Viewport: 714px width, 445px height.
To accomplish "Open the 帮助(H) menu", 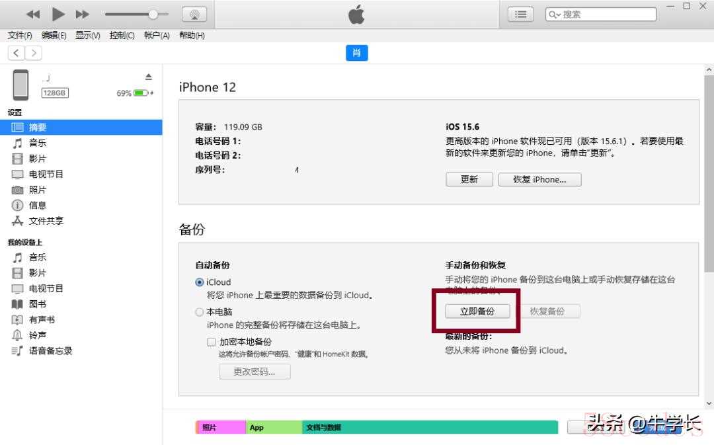I will click(192, 35).
